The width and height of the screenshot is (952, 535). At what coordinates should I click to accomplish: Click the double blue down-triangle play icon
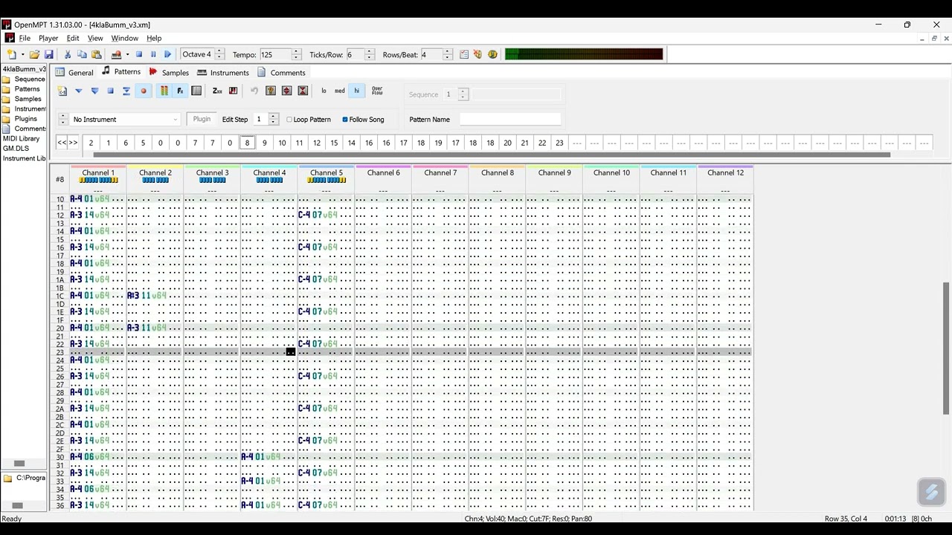94,91
